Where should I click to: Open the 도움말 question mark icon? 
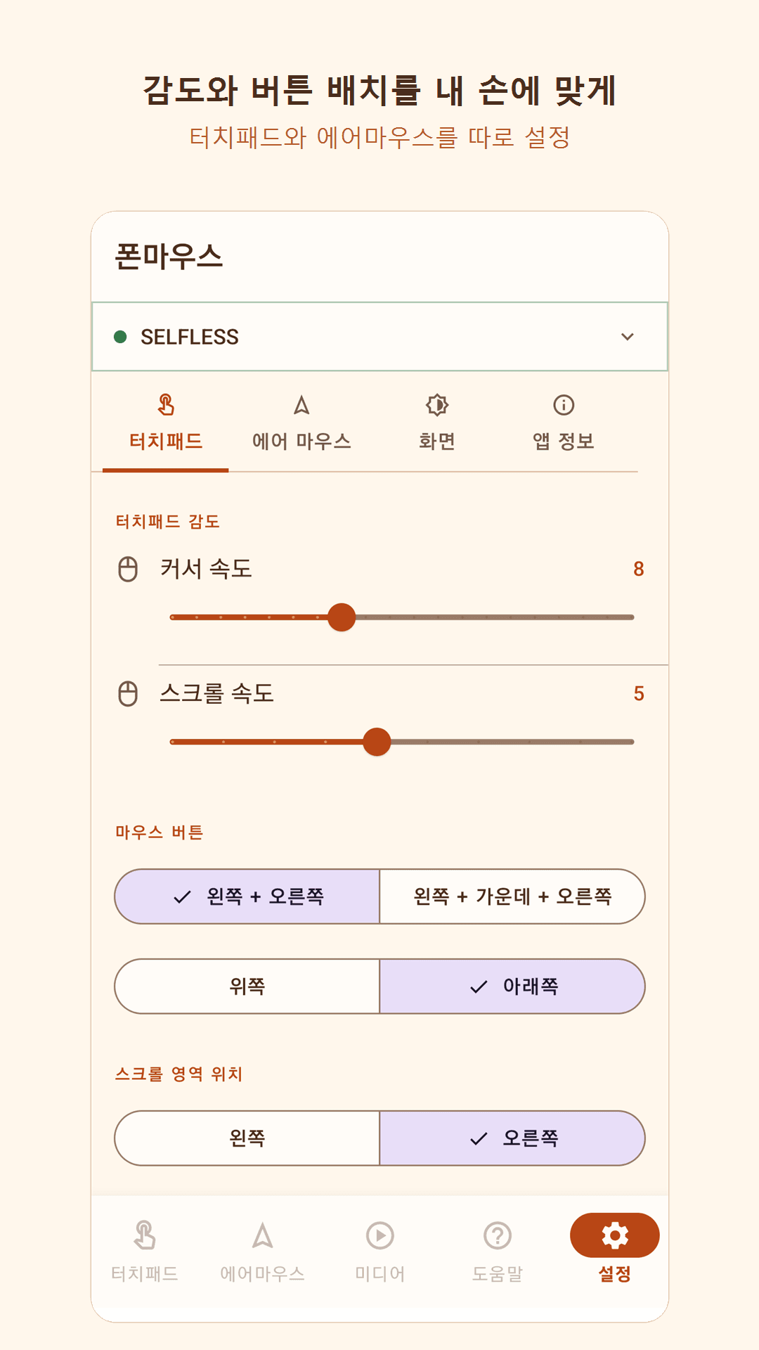click(498, 1235)
